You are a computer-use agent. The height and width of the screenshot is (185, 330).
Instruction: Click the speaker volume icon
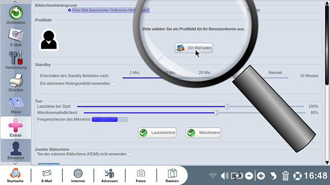224,176
